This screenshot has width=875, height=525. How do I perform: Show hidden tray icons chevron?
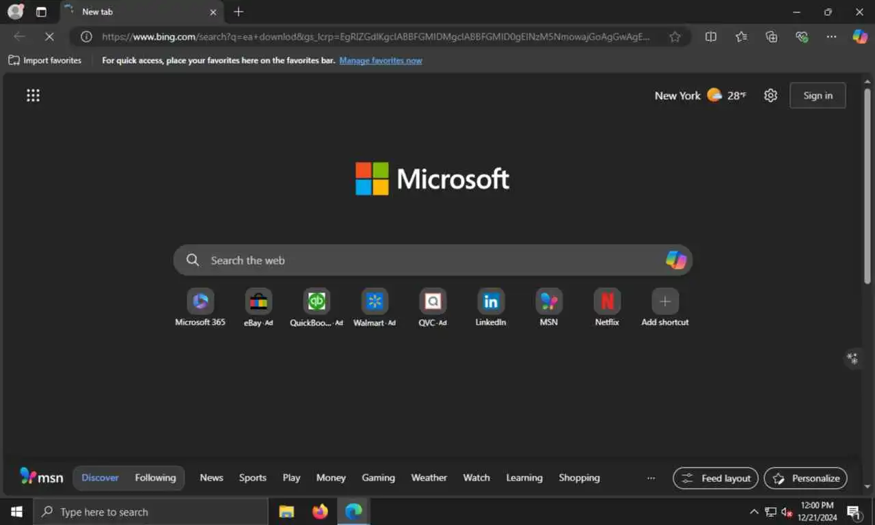pyautogui.click(x=754, y=511)
